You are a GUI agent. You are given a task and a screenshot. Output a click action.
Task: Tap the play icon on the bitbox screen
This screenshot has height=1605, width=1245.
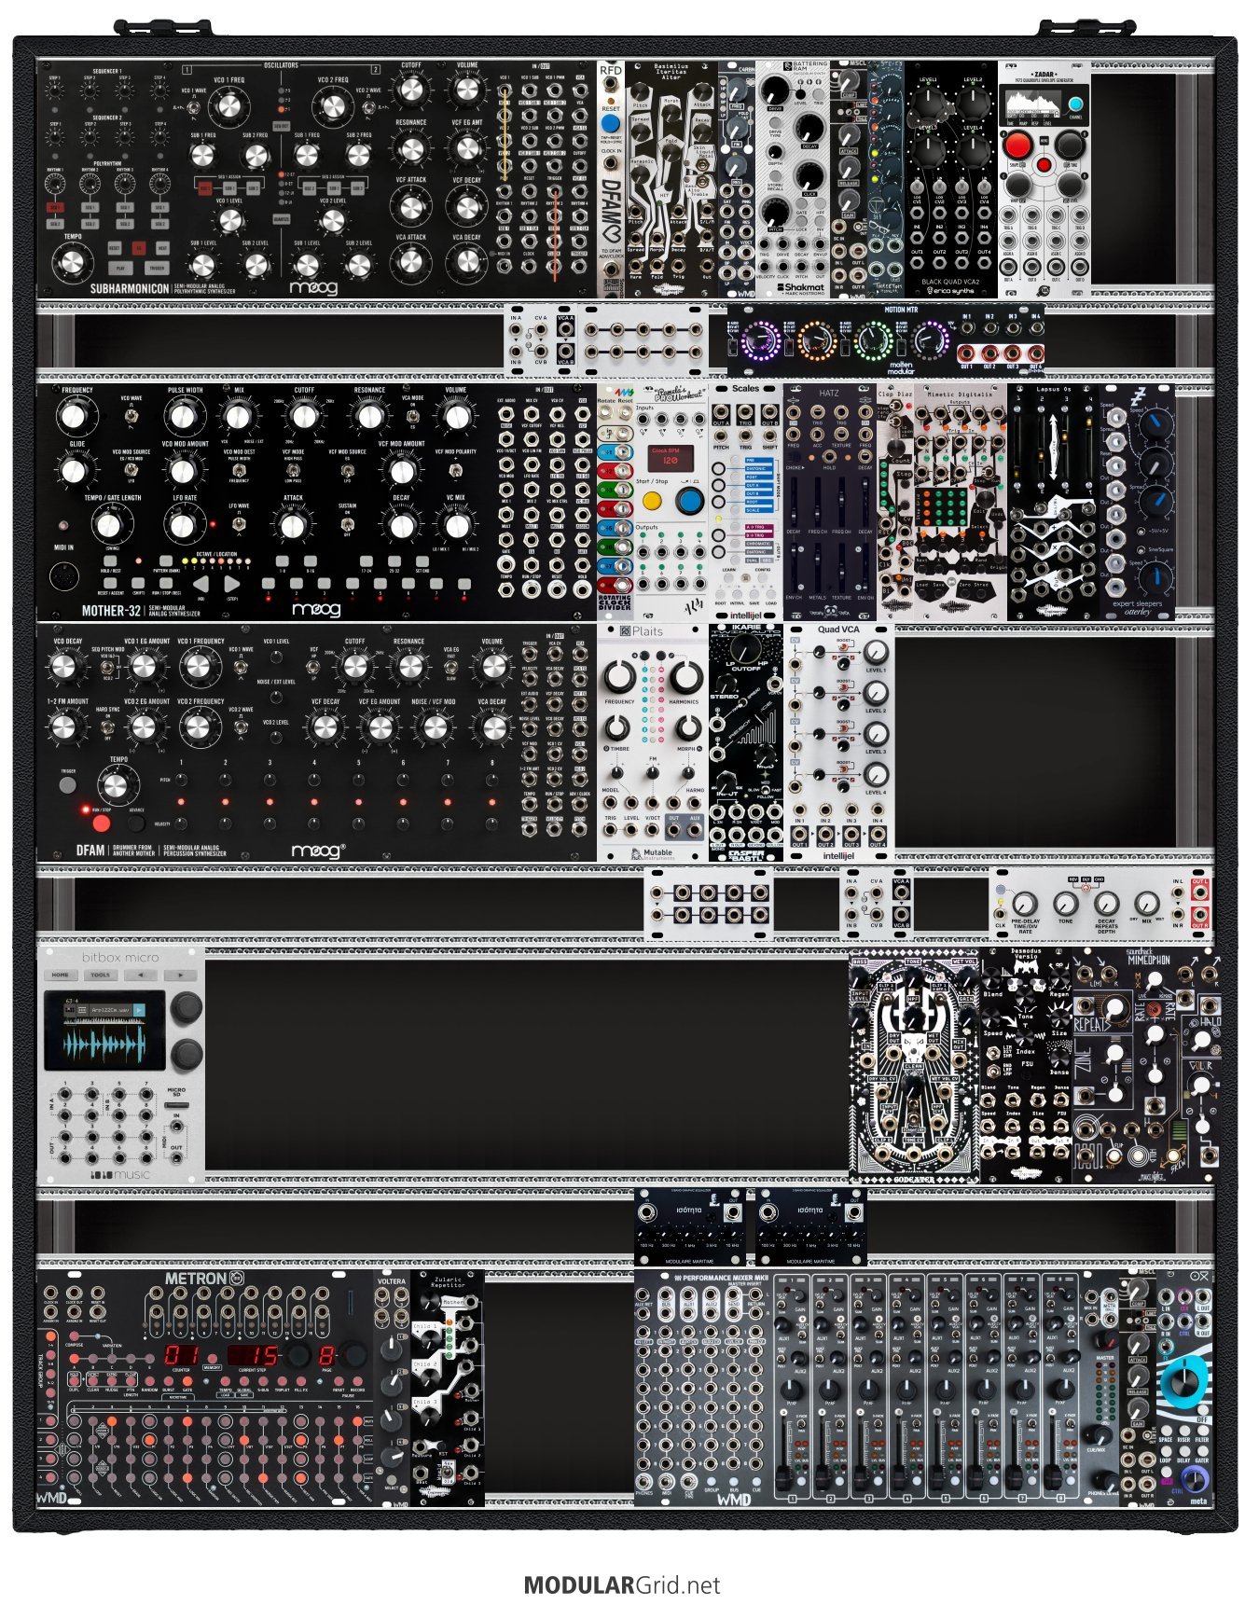coord(139,1009)
